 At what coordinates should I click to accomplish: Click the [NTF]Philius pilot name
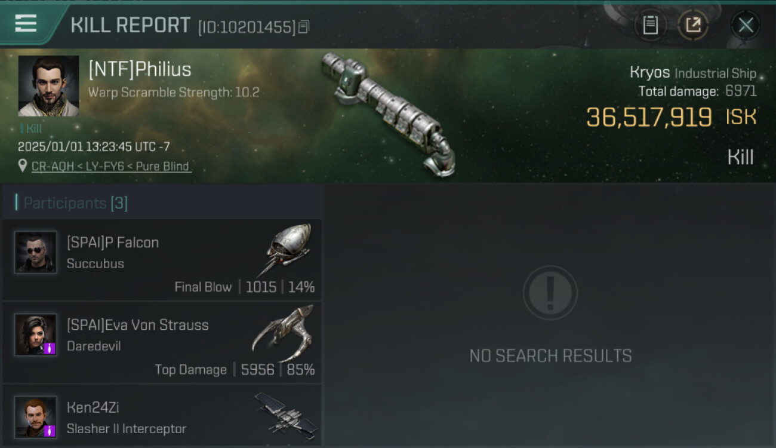[x=140, y=69]
